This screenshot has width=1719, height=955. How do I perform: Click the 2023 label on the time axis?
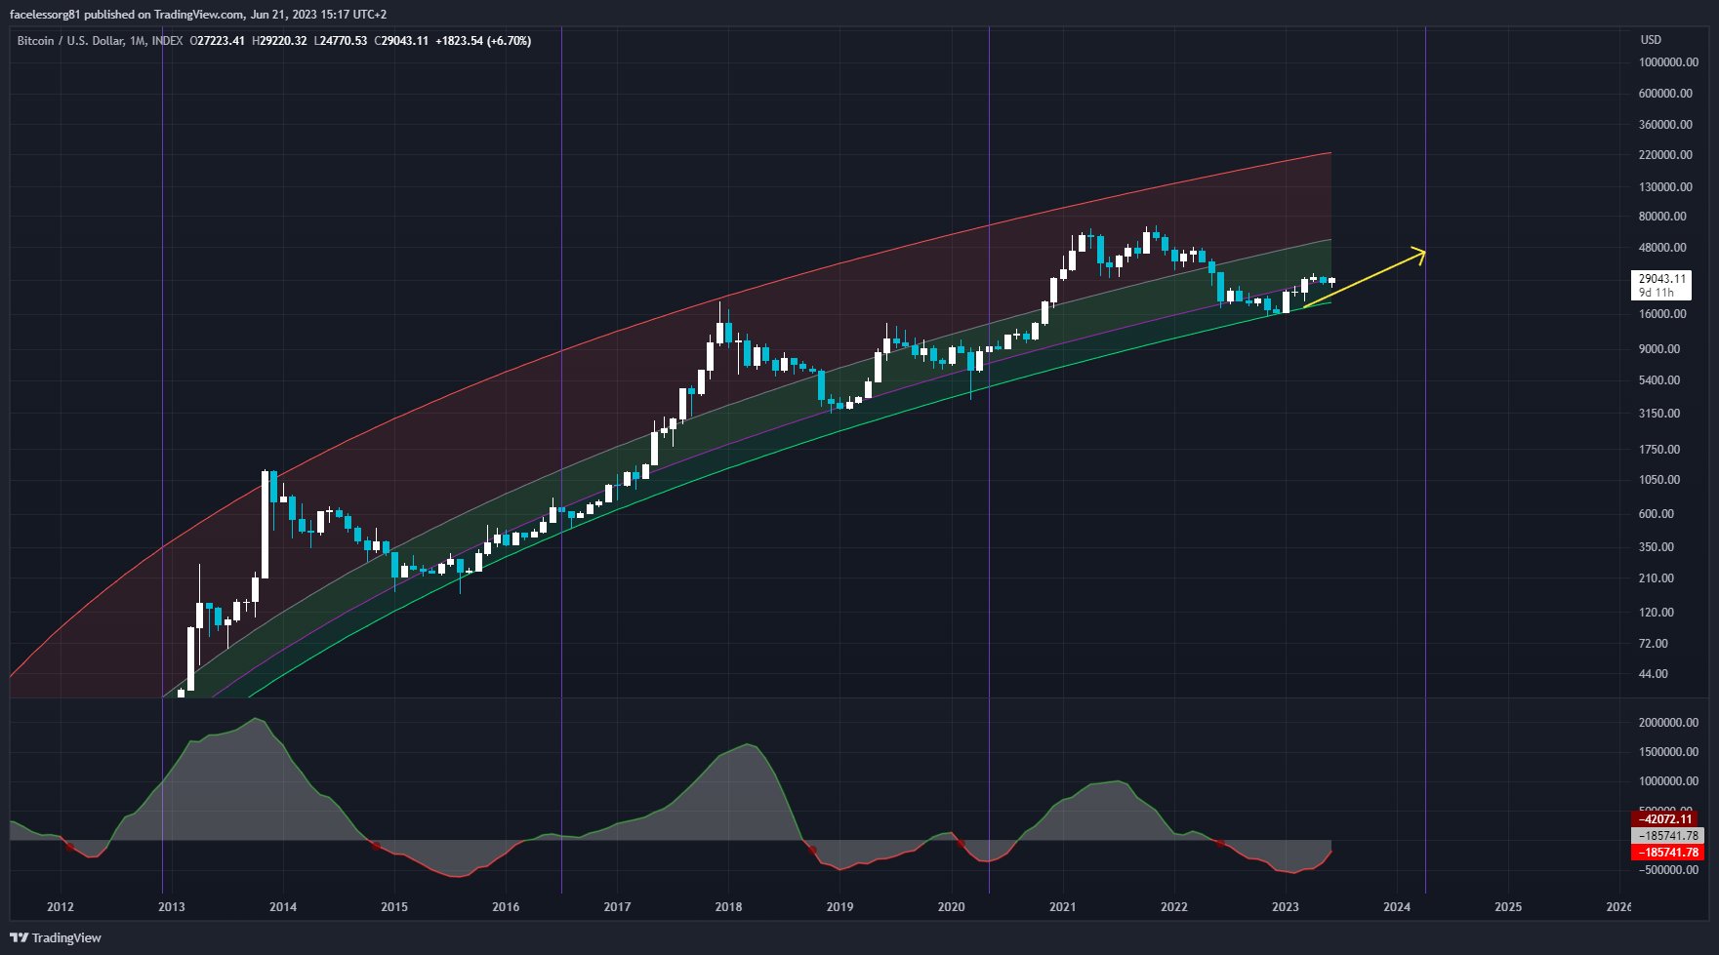(x=1286, y=907)
